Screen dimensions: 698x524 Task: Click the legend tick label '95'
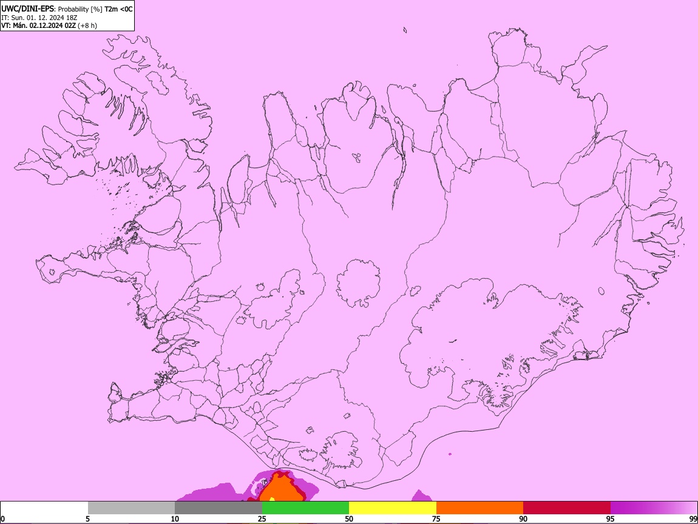pyautogui.click(x=611, y=519)
